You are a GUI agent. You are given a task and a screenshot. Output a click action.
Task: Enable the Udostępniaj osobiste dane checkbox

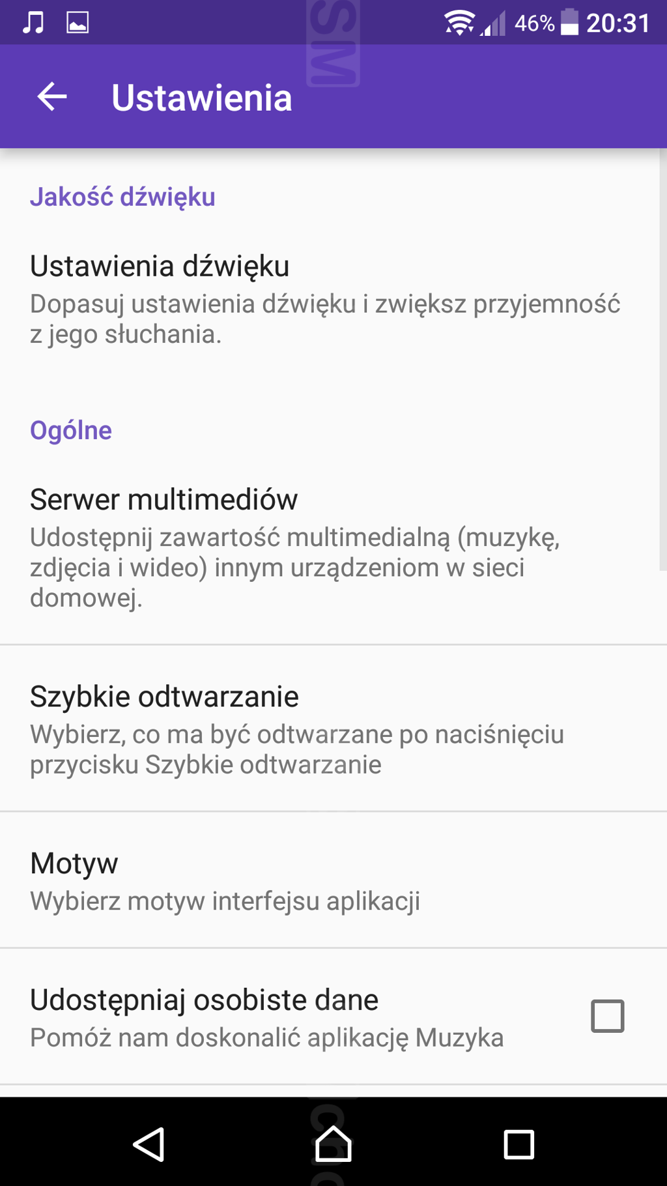607,1016
